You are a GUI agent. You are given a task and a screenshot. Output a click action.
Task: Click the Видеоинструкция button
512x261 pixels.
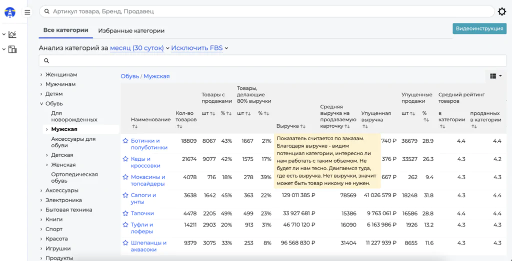tap(479, 28)
